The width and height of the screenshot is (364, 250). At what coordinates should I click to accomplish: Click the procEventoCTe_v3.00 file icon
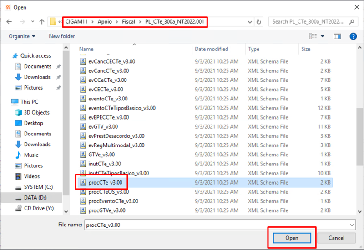(x=83, y=201)
